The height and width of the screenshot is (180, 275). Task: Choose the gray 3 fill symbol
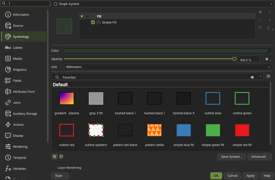click(x=96, y=103)
